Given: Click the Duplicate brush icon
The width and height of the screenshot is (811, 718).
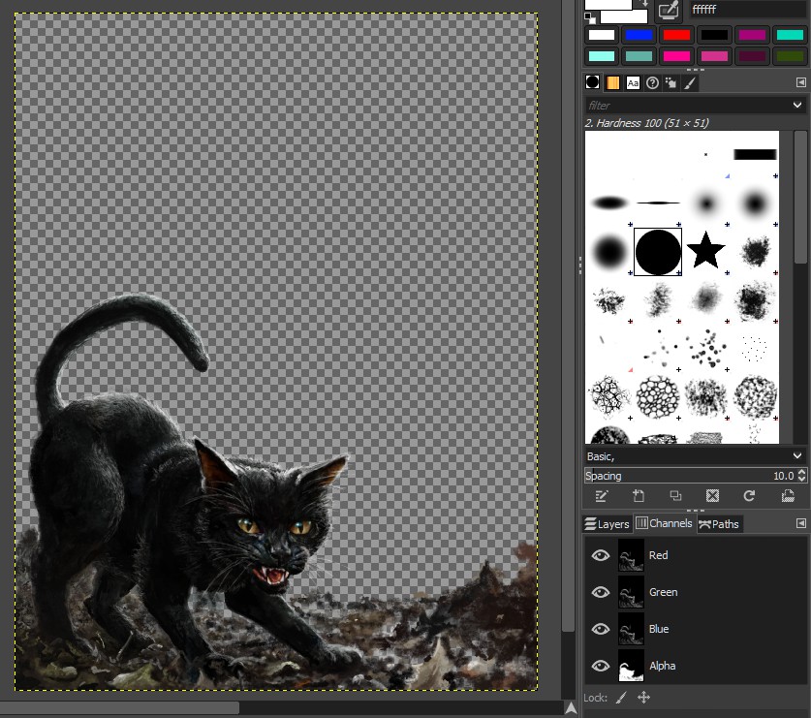Looking at the screenshot, I should coord(675,496).
